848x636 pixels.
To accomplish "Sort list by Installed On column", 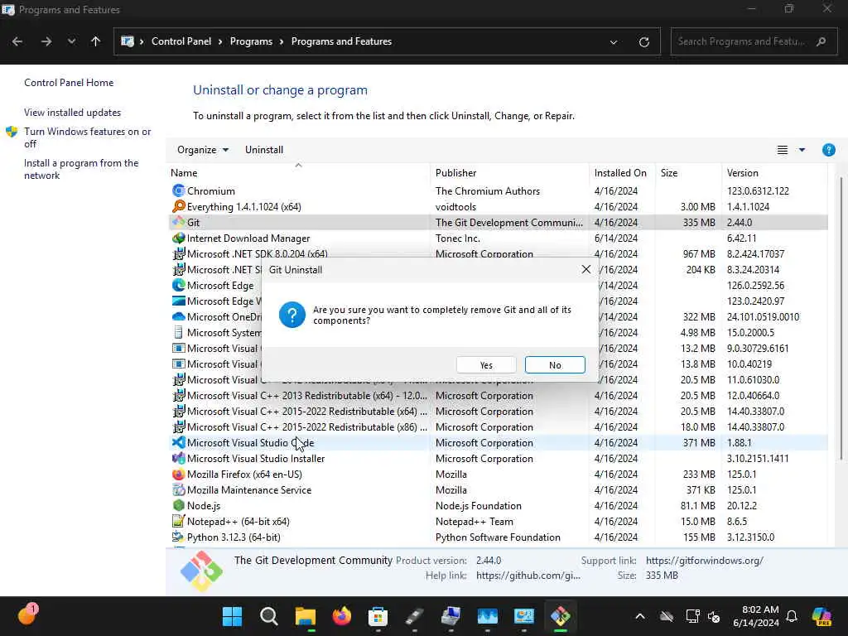I will click(622, 172).
